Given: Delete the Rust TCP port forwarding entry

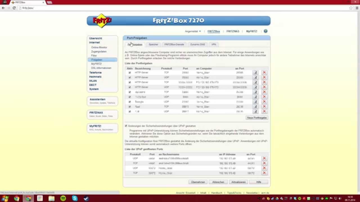Looking at the screenshot, I should tap(264, 107).
